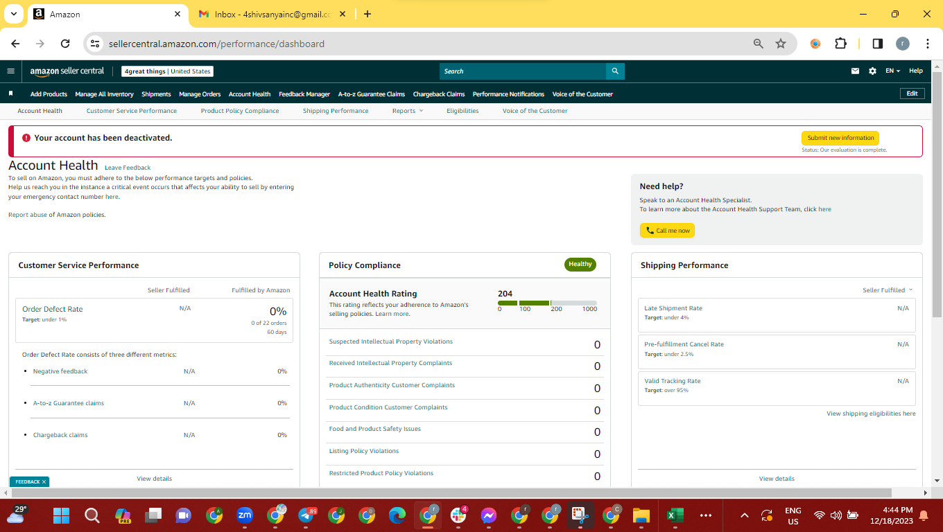The width and height of the screenshot is (943, 532).
Task: Open the 4great things United States account switcher
Action: coord(167,71)
